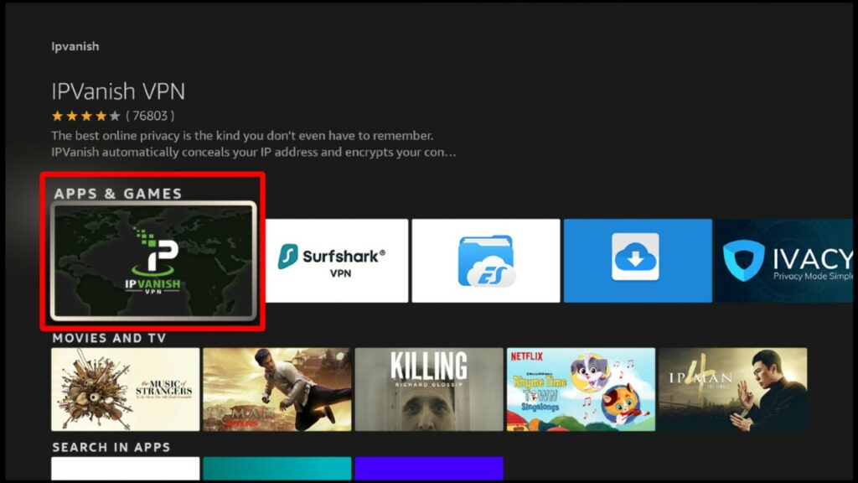
Task: Select the purple Search in Apps tile
Action: [x=429, y=469]
